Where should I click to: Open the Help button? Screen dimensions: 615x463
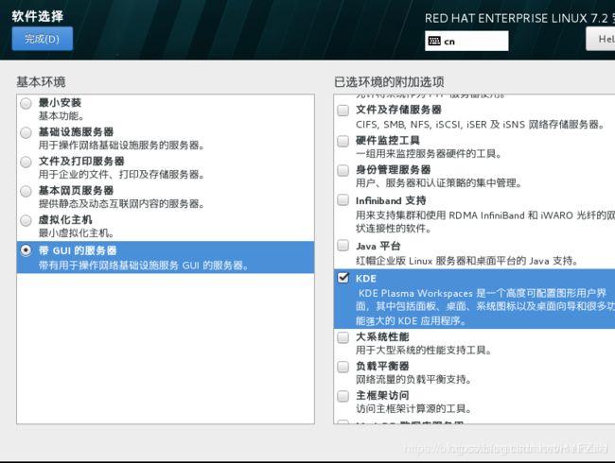(x=601, y=39)
